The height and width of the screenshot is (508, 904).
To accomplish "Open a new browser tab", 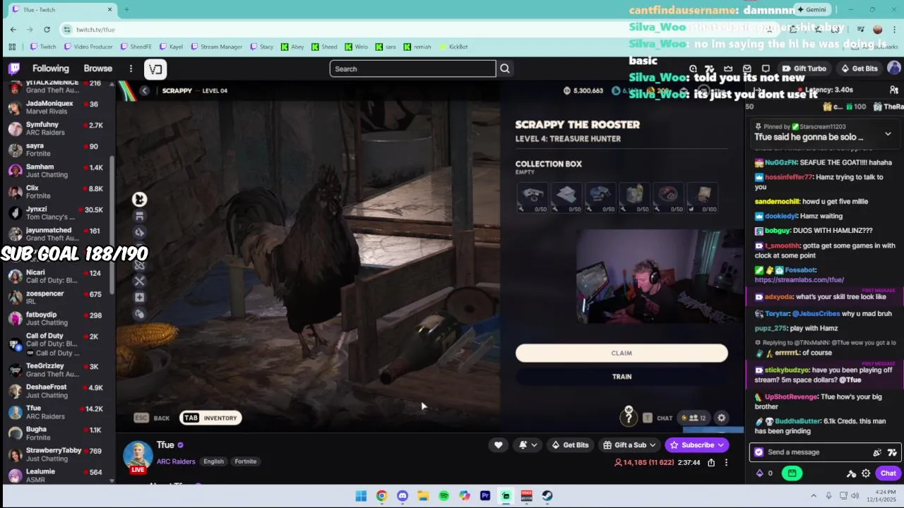I will [x=126, y=9].
